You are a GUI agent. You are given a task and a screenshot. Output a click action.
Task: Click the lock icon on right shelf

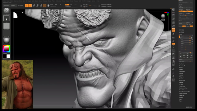coord(173,41)
